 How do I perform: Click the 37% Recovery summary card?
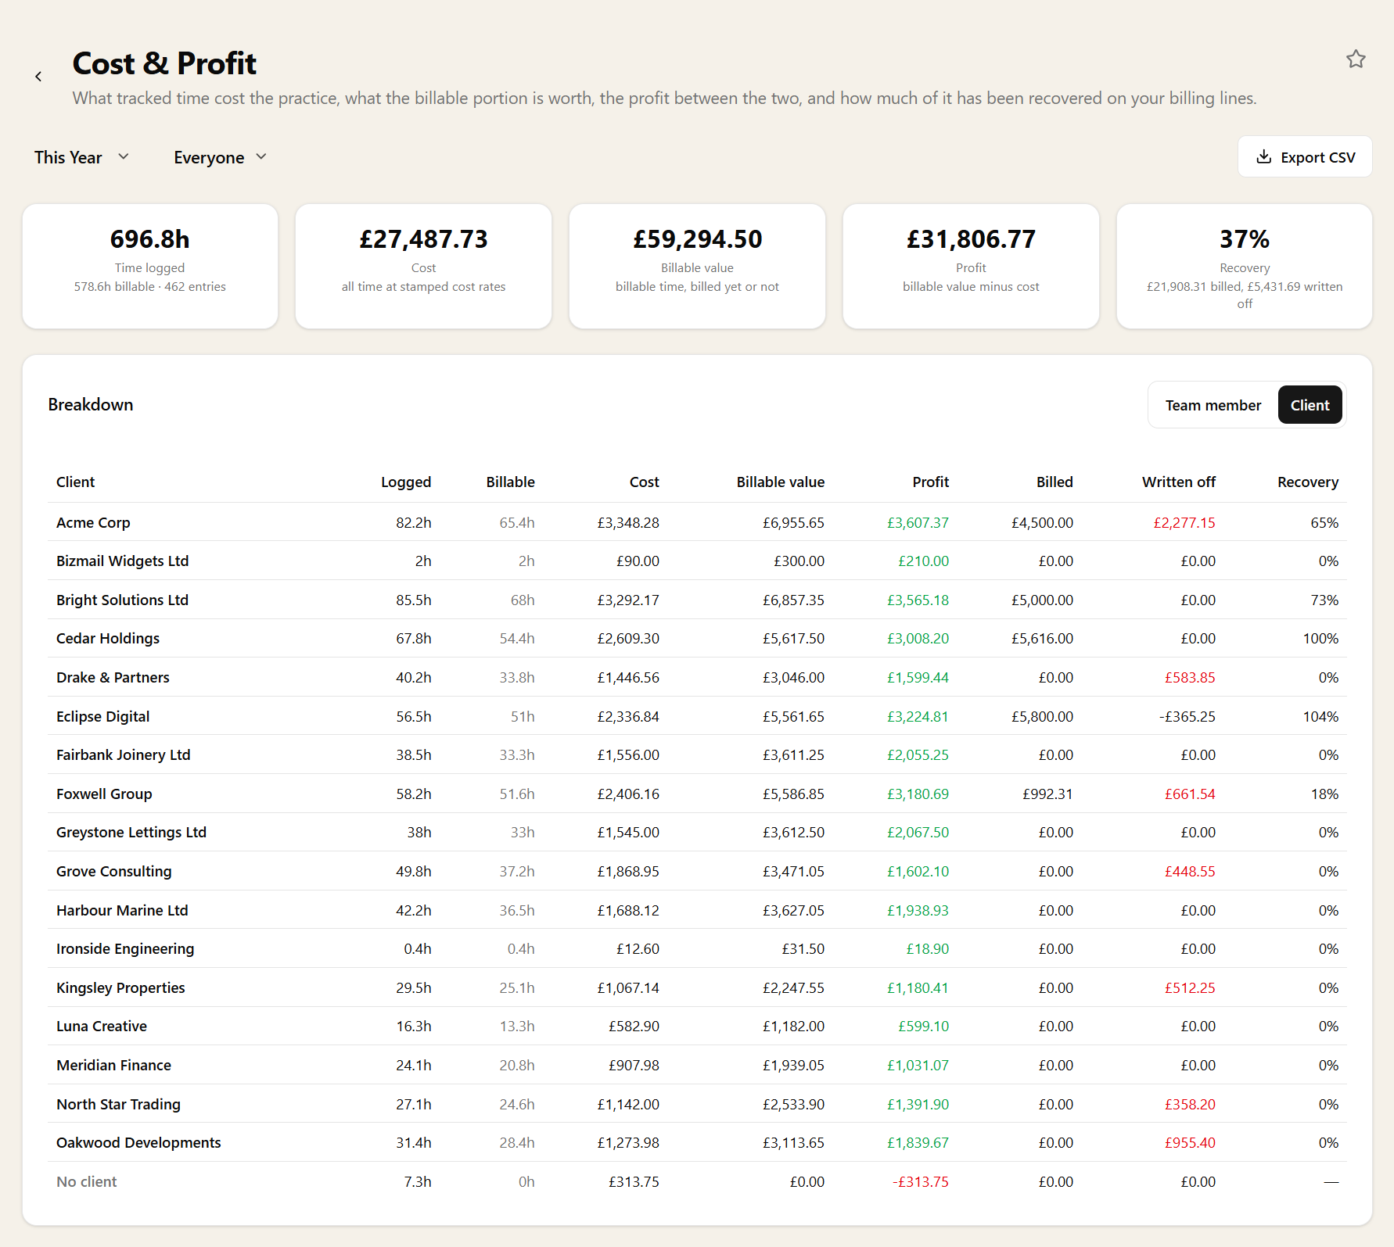coord(1245,267)
